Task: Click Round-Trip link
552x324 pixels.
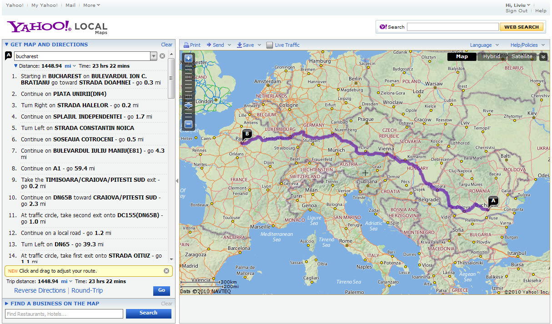Action: [87, 290]
